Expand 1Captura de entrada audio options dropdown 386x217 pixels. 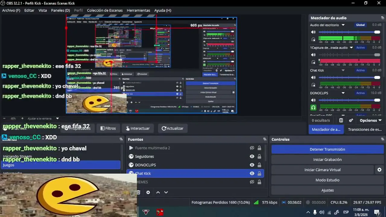click(351, 48)
